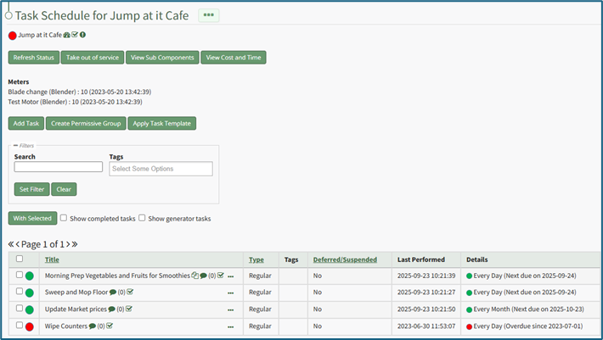Screen dimensions: 603x340
Task: Select the Wipe Counters row checkbox
Action: [x=20, y=326]
